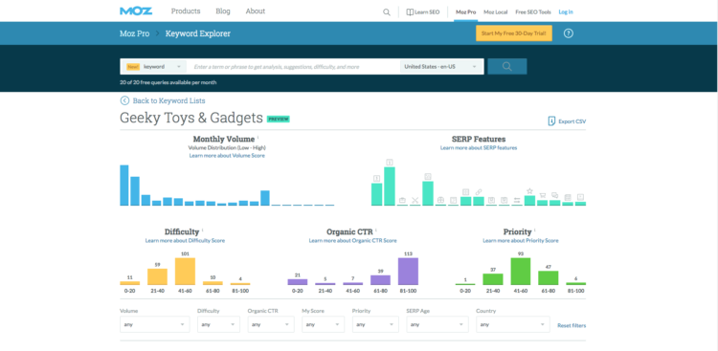718x351 pixels.
Task: Click Start My Free 30-Day Trial button
Action: point(514,33)
